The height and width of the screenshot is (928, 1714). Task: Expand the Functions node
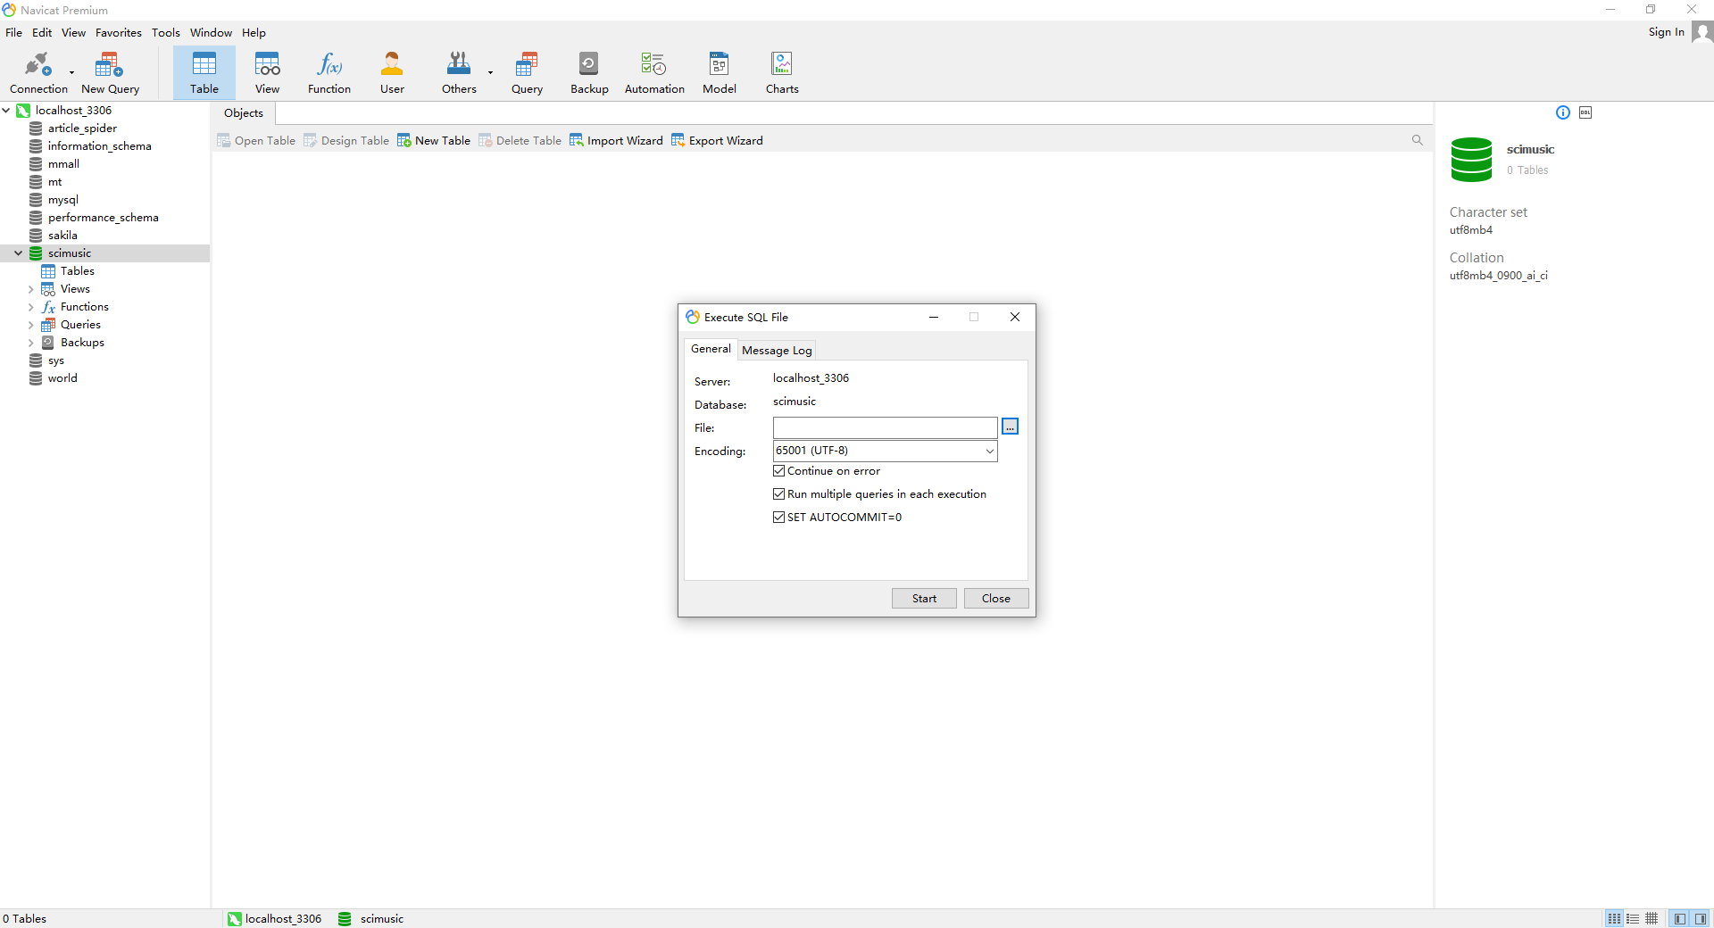pos(30,307)
